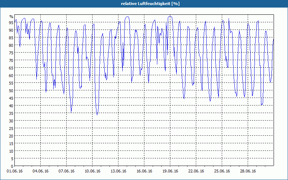Select the 35 y-axis value
288x180 pixels.
coord(11,113)
